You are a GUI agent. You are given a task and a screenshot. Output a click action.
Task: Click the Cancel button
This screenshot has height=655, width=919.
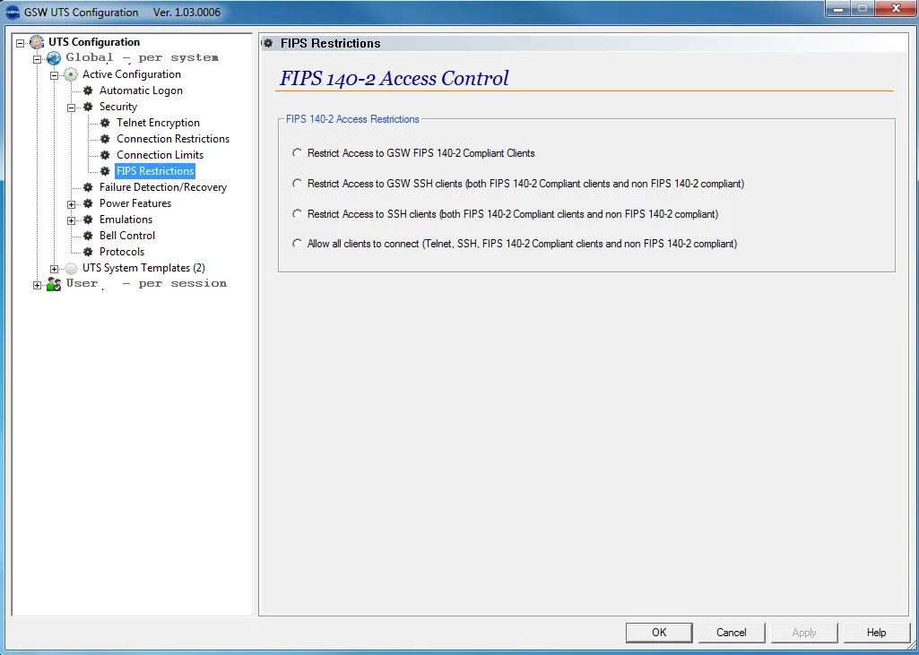click(x=732, y=633)
